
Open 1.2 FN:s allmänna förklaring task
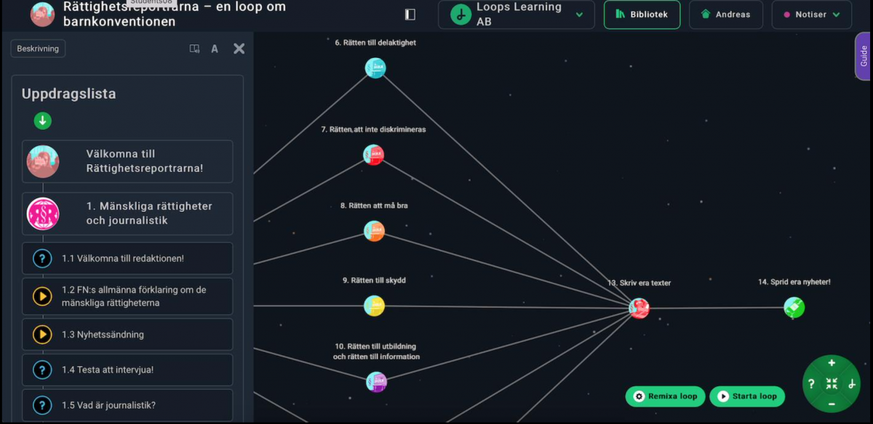(x=127, y=296)
